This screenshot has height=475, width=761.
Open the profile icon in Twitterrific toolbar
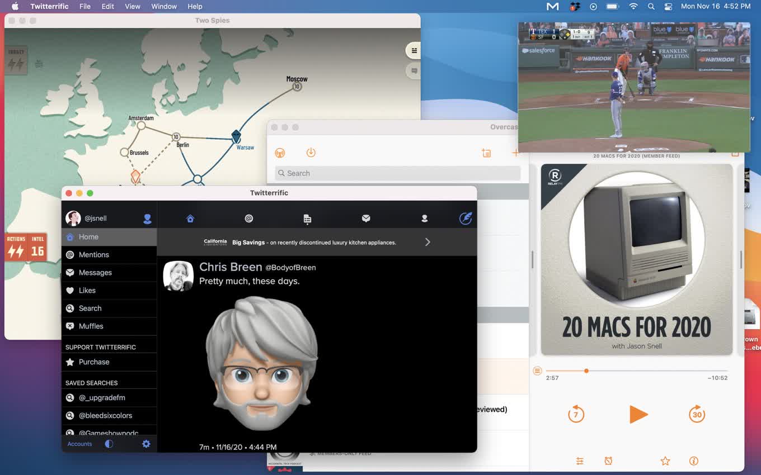point(425,218)
